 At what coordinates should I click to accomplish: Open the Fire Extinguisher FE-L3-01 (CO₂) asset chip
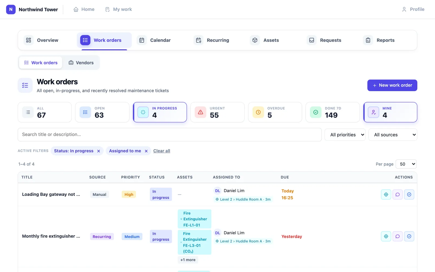point(194,242)
